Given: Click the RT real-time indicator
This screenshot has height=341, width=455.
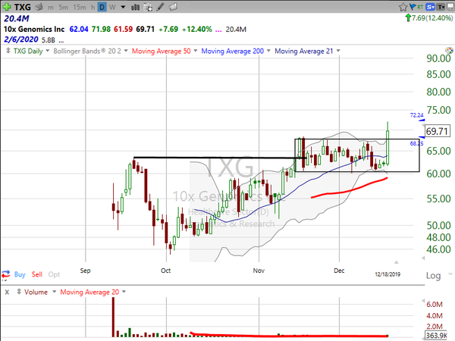Looking at the screenshot, I should (x=420, y=7).
